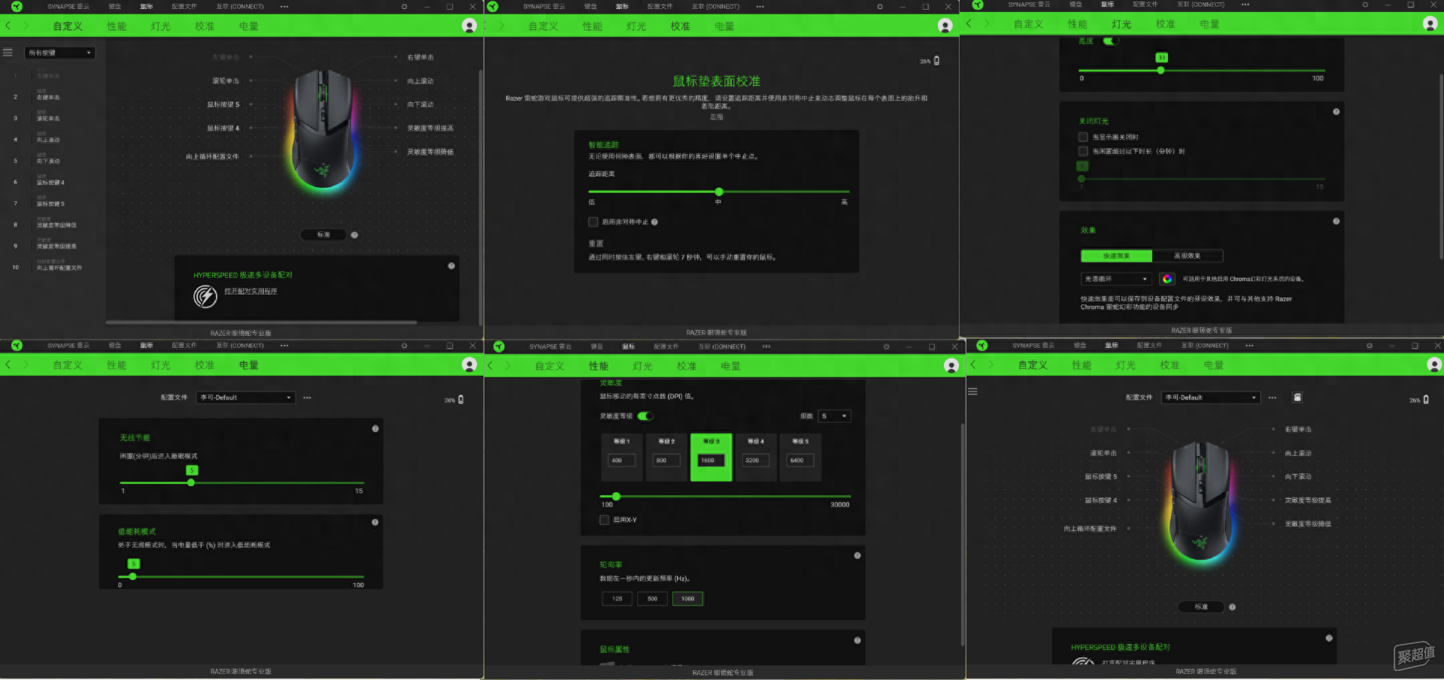Image resolution: width=1444 pixels, height=680 pixels.
Task: Enable the 启用非对称中止 checkbox
Action: pyautogui.click(x=593, y=222)
